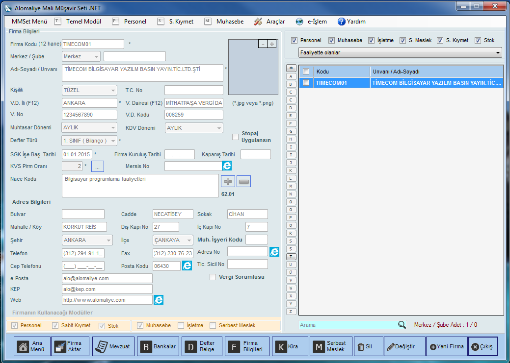Open e-İşlem globe menu
The image size is (510, 363).
click(311, 22)
